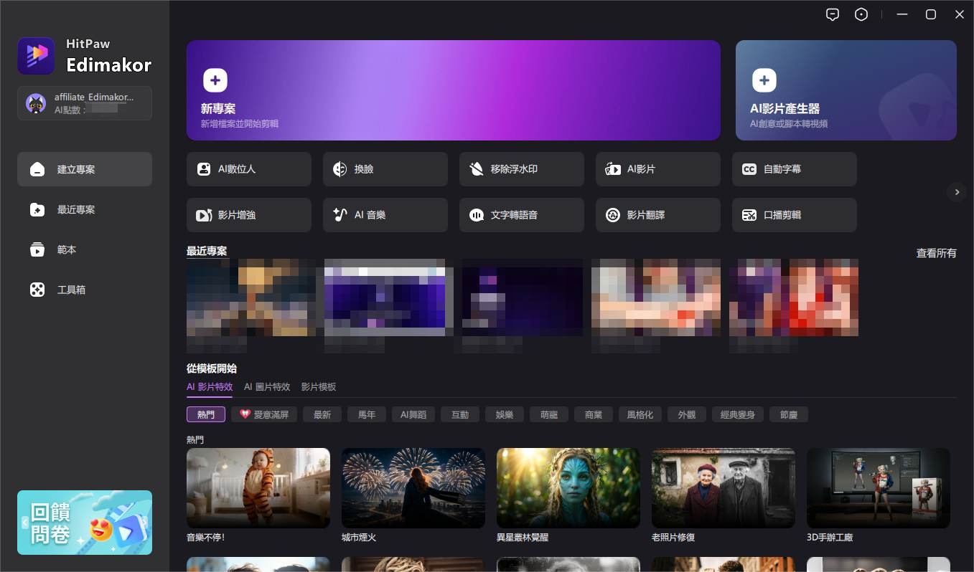Expand the affiliate_Edimakor account details

(x=85, y=103)
